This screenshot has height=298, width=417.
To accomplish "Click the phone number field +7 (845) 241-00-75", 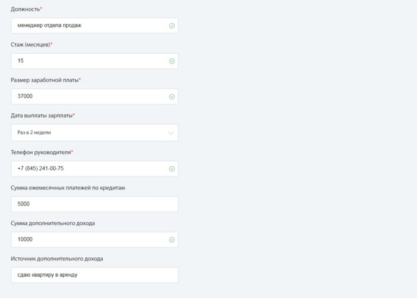I will coord(89,169).
